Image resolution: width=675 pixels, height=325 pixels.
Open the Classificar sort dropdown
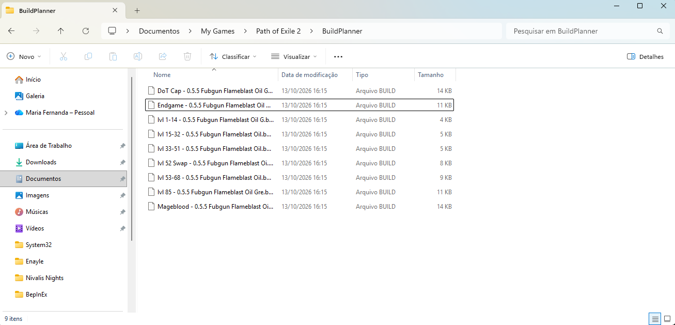pos(233,56)
